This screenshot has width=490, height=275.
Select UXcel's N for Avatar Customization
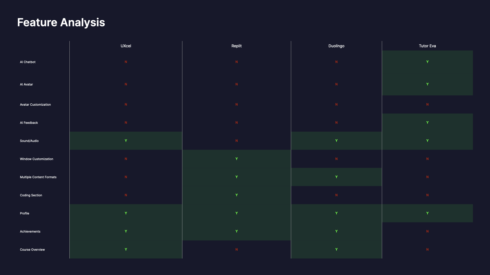(x=126, y=104)
